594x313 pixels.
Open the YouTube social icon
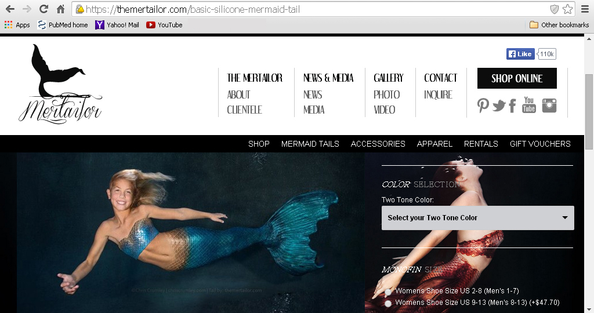pyautogui.click(x=529, y=105)
